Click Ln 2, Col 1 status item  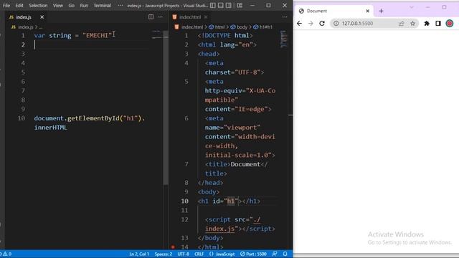(139, 254)
